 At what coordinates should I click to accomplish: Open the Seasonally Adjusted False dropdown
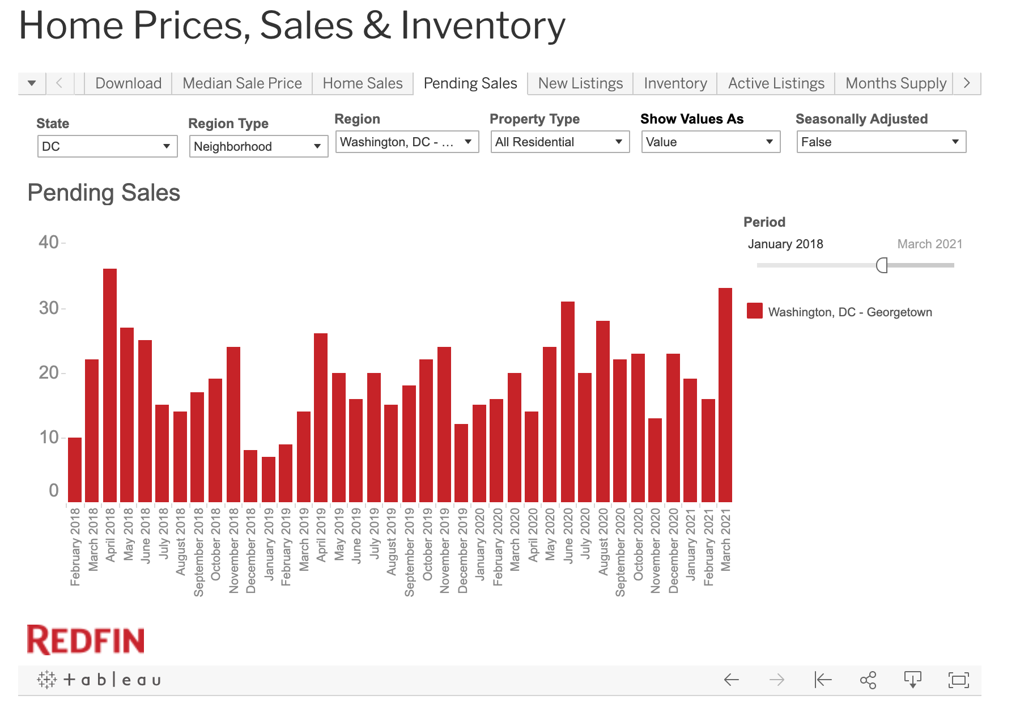pyautogui.click(x=881, y=142)
